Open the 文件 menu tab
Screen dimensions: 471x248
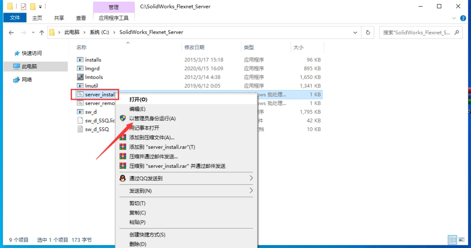pyautogui.click(x=15, y=18)
